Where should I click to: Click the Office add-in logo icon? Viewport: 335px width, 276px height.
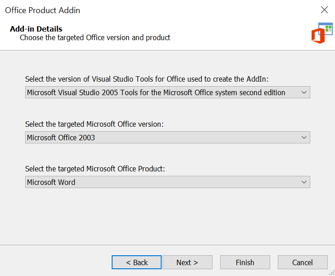(322, 33)
